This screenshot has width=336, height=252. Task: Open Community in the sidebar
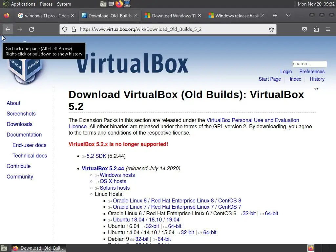point(20,177)
